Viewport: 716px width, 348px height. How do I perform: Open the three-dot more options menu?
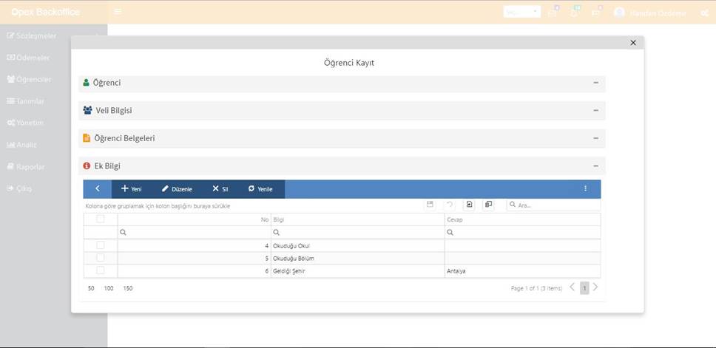585,189
